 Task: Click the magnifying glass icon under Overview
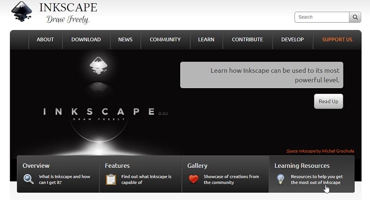tap(29, 179)
